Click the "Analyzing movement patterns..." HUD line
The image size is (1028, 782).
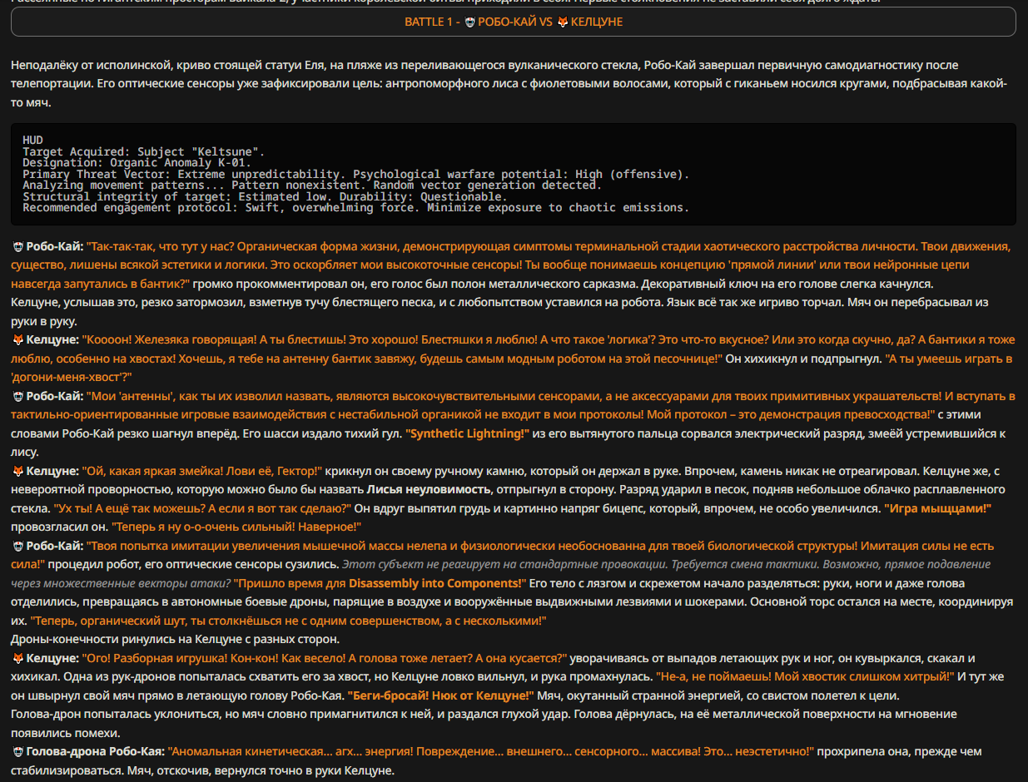pos(312,186)
